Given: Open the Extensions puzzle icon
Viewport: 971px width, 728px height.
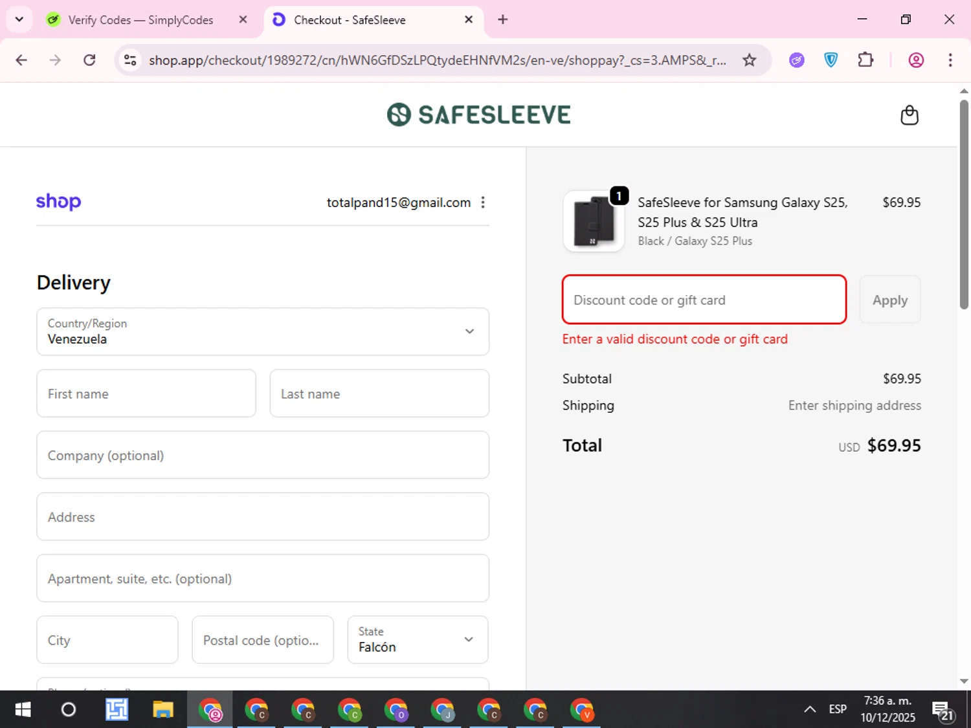Looking at the screenshot, I should (865, 60).
